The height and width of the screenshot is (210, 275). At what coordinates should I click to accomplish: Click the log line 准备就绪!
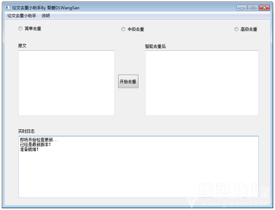pyautogui.click(x=29, y=149)
